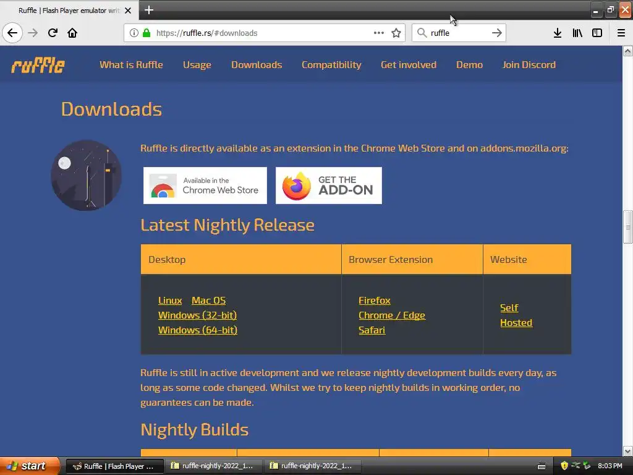The height and width of the screenshot is (475, 633).
Task: Download the Chrome / Edge extension
Action: click(x=392, y=315)
